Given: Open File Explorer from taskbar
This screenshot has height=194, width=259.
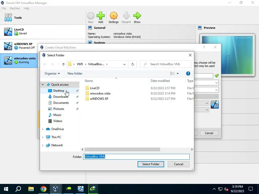Looking at the screenshot, I should [31, 189].
